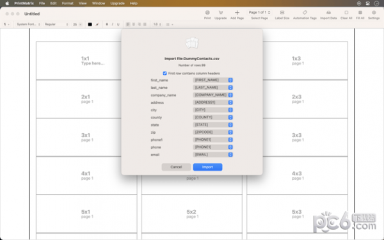Toggle italic formatting
The image size is (384, 240).
coord(113,24)
